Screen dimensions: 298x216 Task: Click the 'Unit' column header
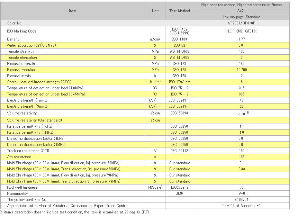[155, 11]
